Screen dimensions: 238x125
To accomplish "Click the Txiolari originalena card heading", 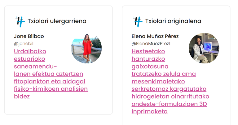I will 173,21.
